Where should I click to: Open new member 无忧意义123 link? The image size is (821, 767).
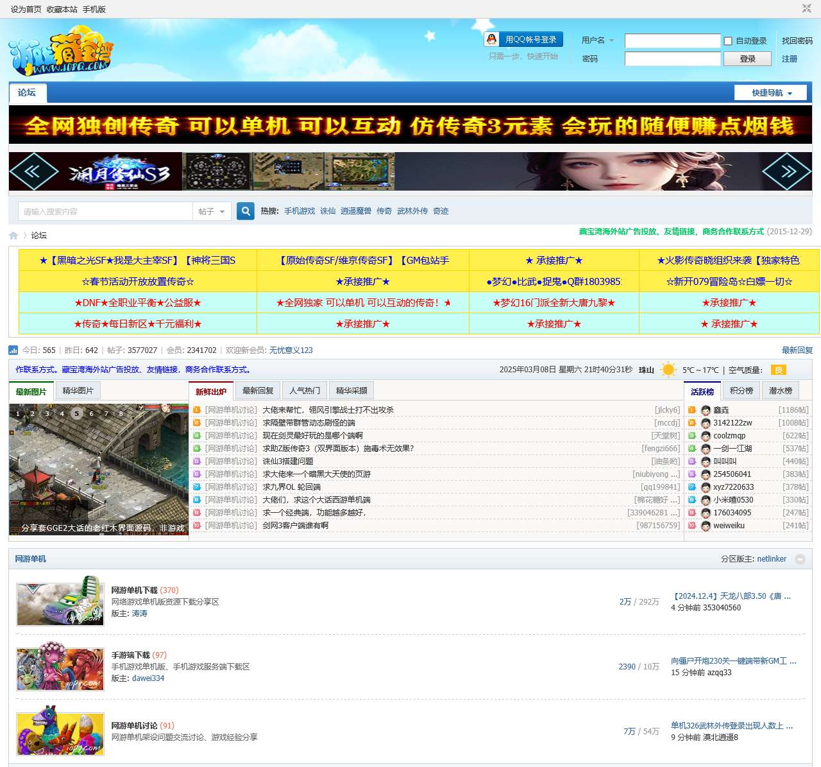pyautogui.click(x=291, y=350)
